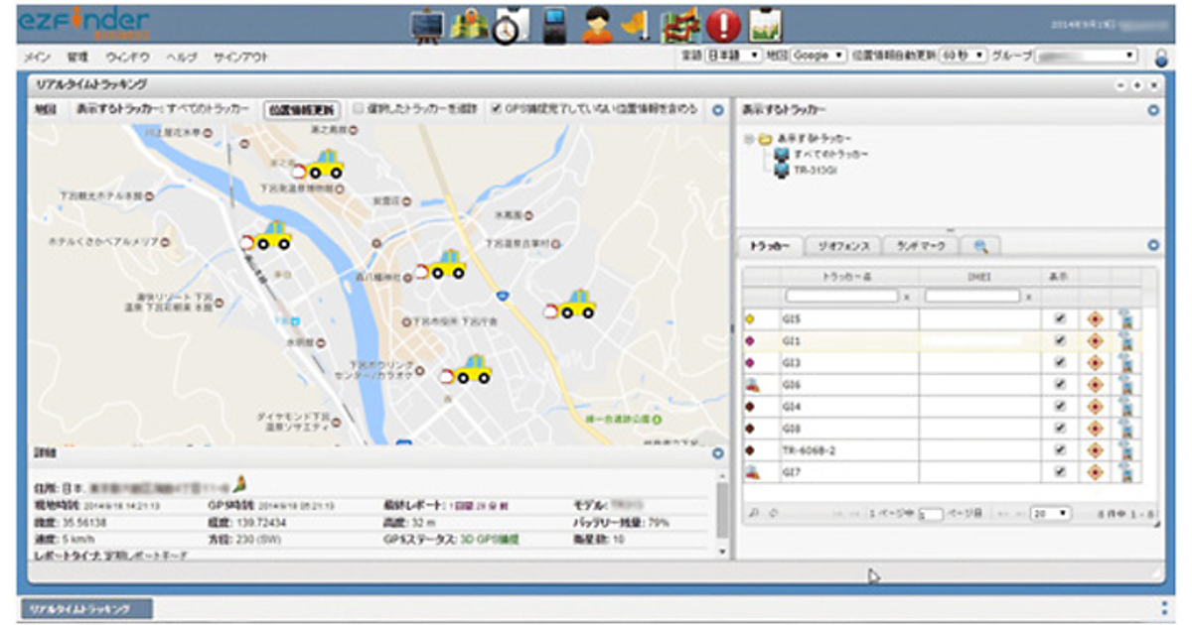Click the tracker name filter field

pyautogui.click(x=842, y=296)
